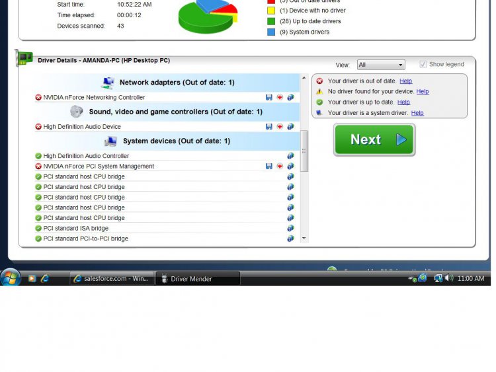Open globe help icon for High Definition Audio Controller
This screenshot has height=372, width=496.
290,156
